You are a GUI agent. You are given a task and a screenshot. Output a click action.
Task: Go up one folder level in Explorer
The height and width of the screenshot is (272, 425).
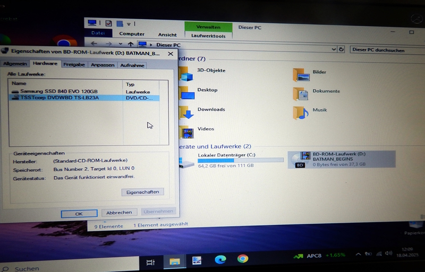click(x=131, y=44)
